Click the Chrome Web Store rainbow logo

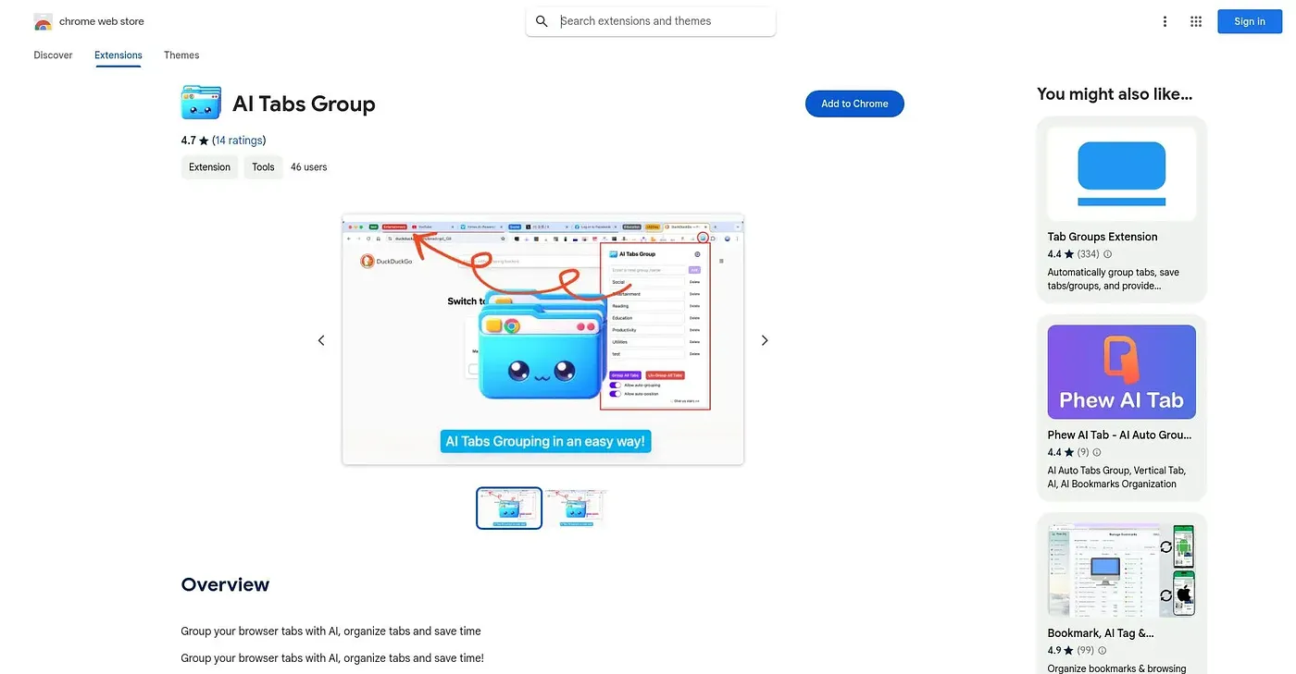point(43,21)
